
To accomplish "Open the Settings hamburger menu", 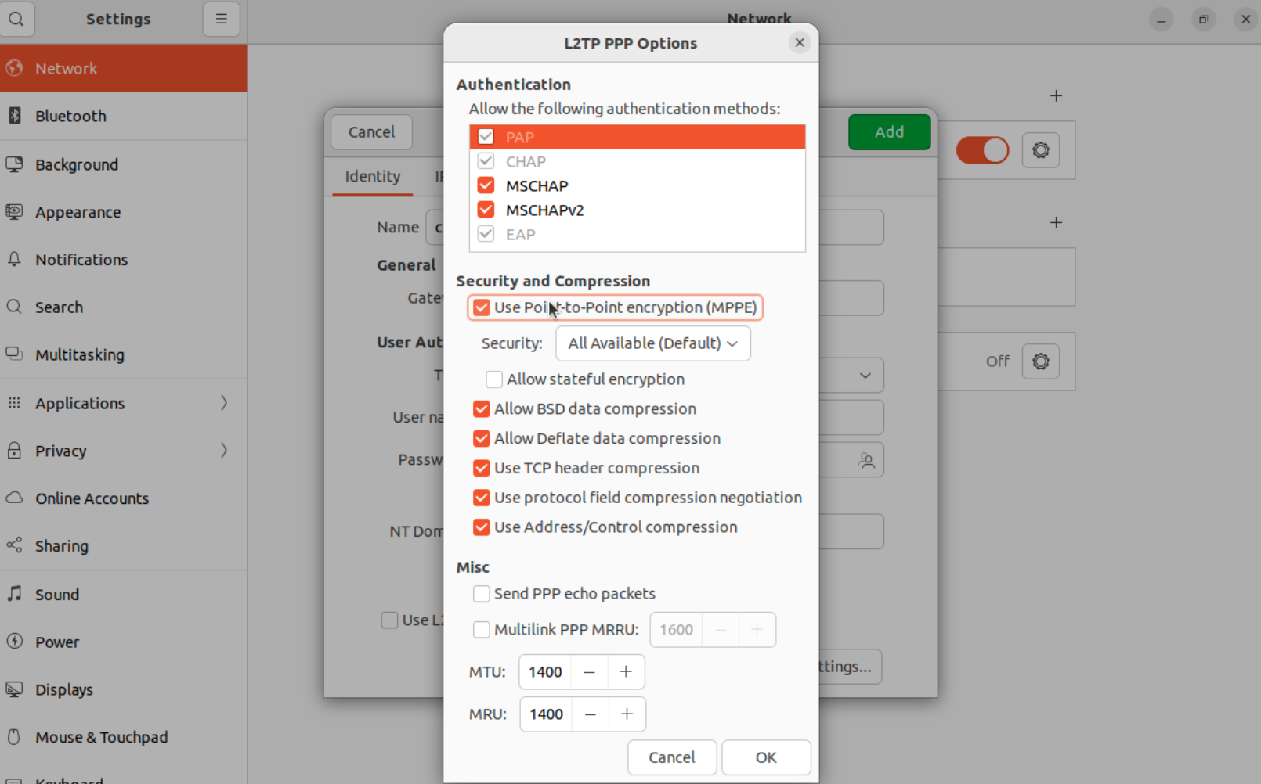I will click(221, 19).
